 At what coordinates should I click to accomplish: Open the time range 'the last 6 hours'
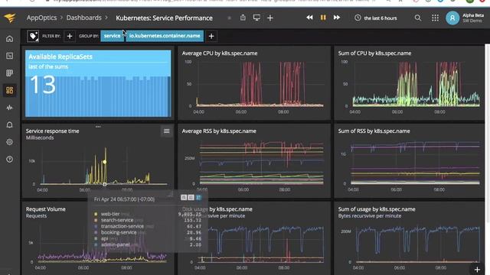tap(376, 18)
